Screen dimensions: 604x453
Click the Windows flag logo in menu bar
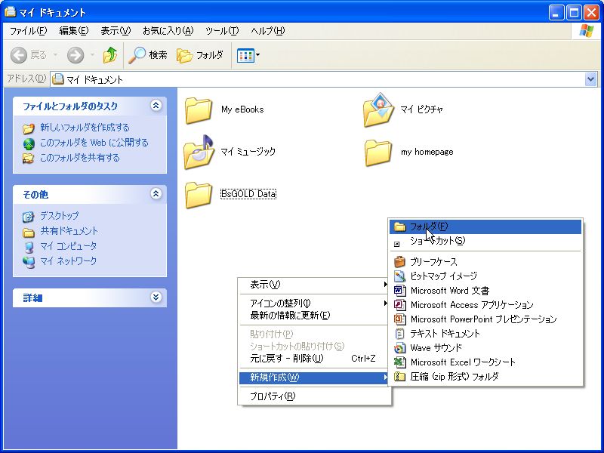coord(587,31)
